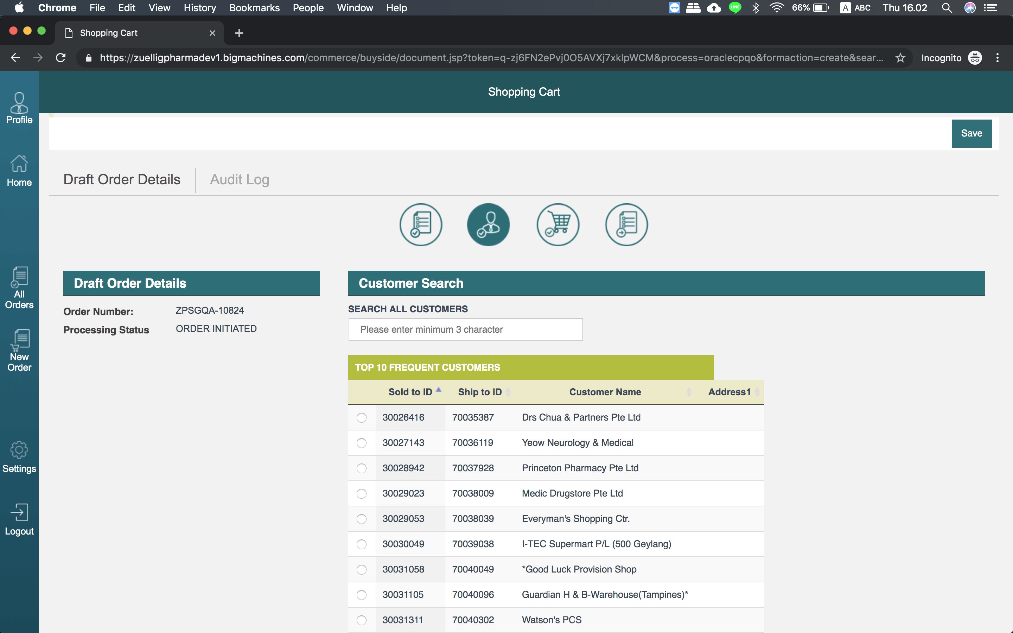Select radio for Drs Chua & Partners
This screenshot has height=633, width=1013.
[362, 418]
